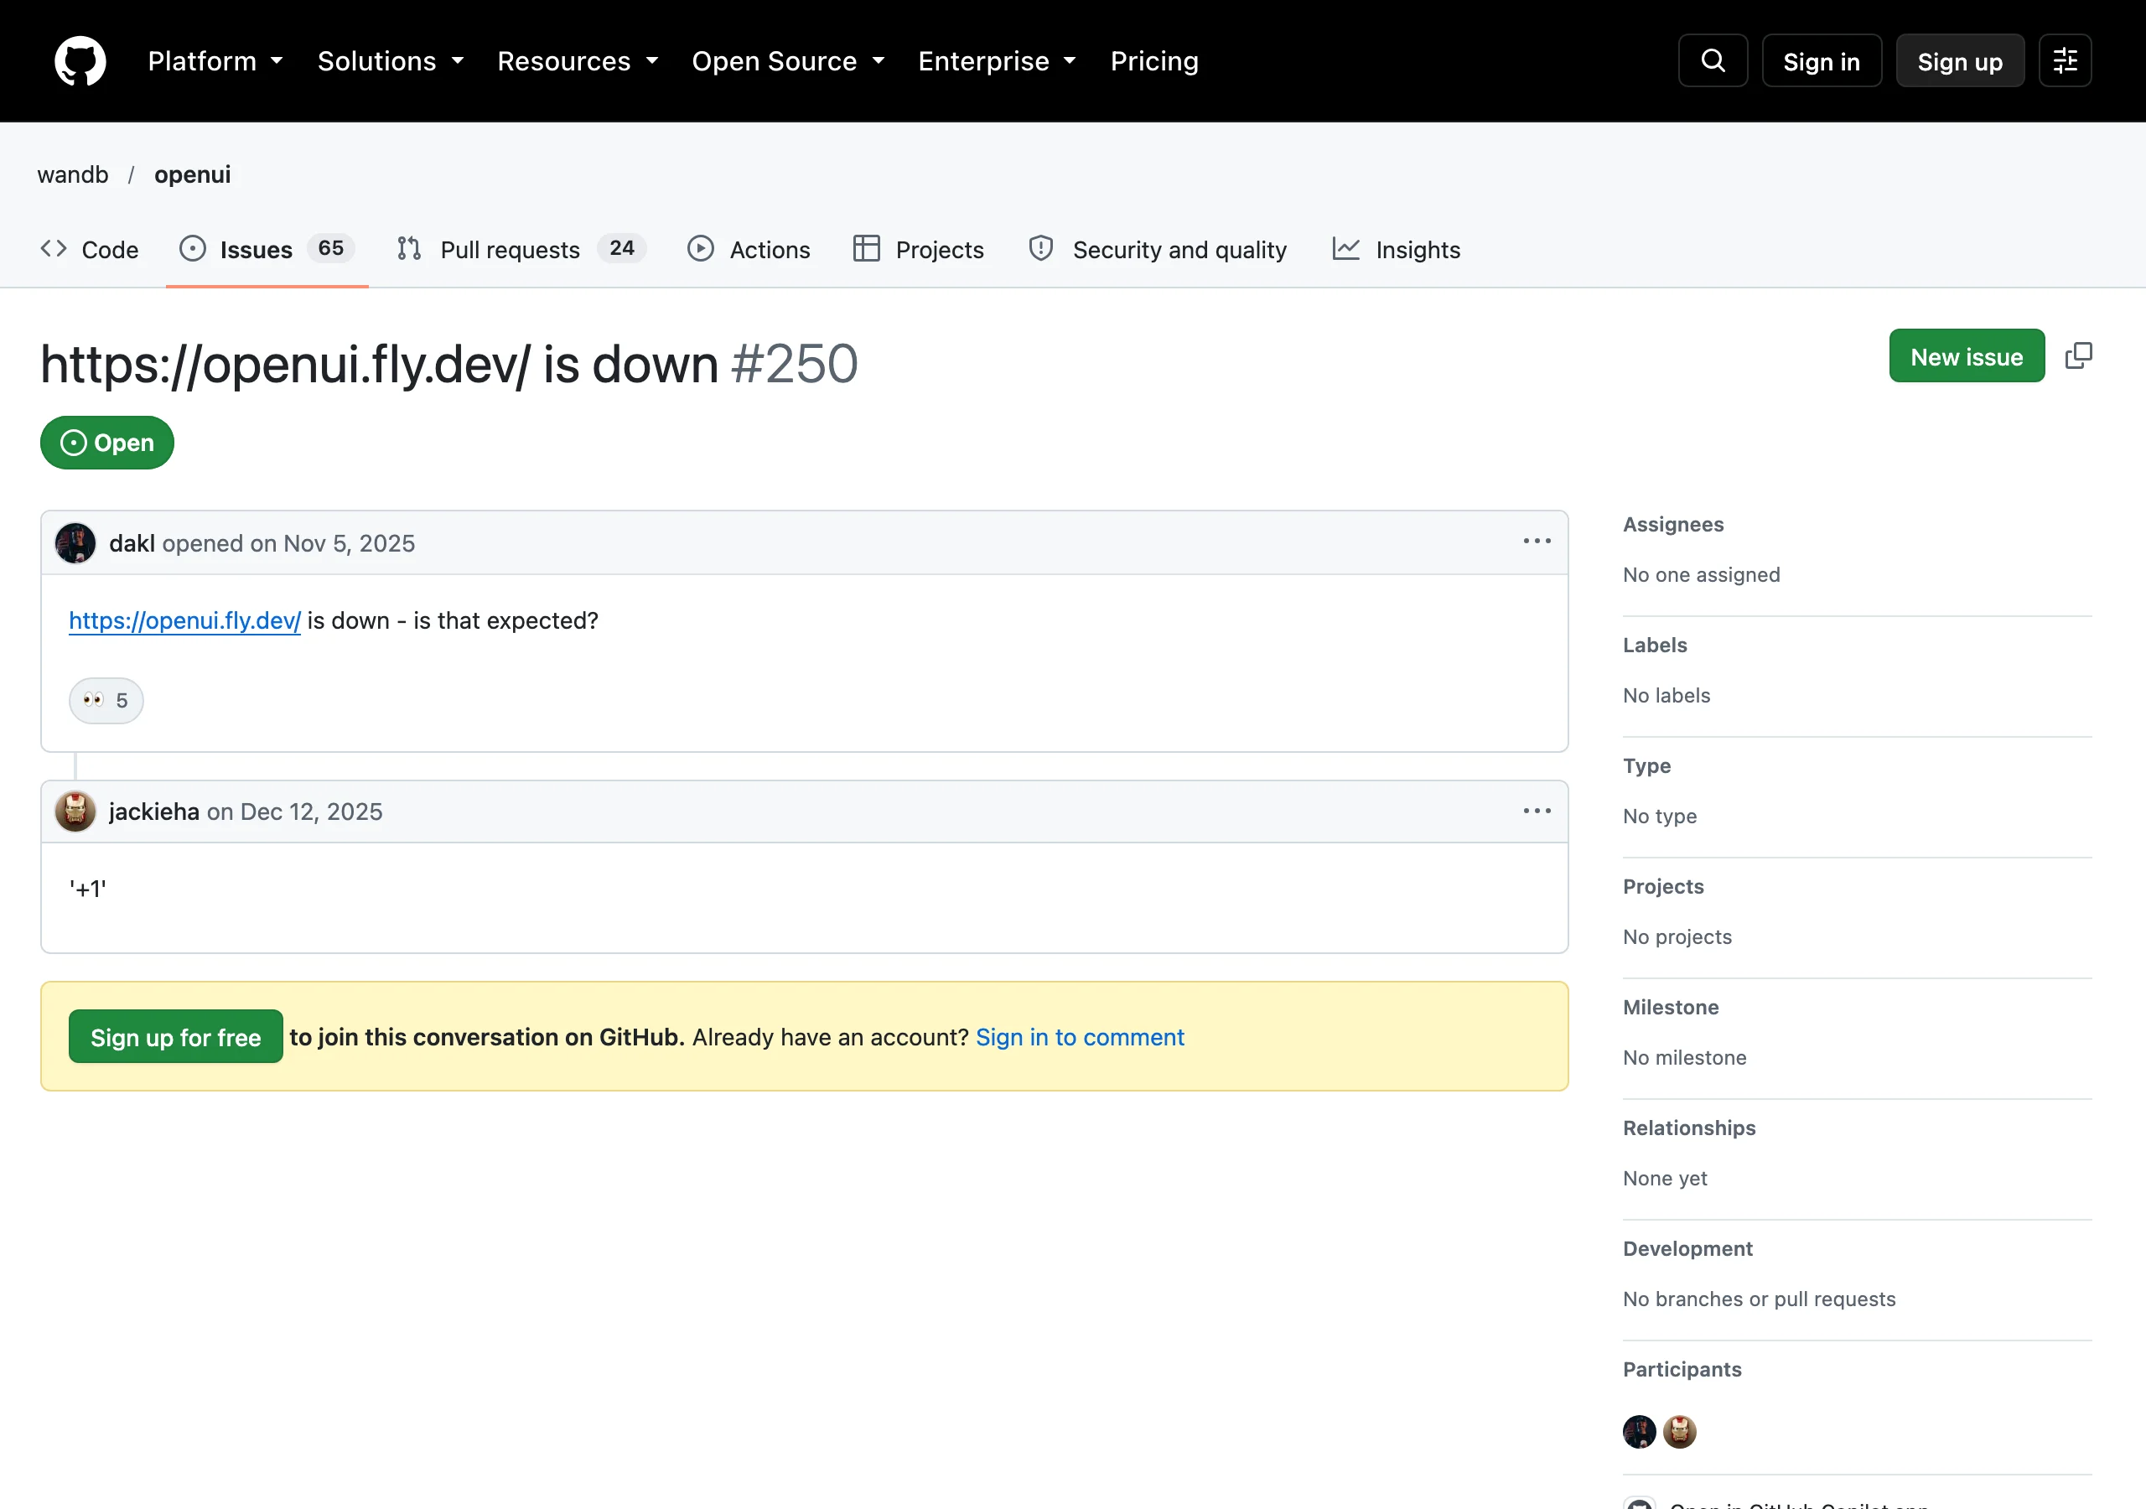
Task: Switch to the Issues tab
Action: point(267,250)
